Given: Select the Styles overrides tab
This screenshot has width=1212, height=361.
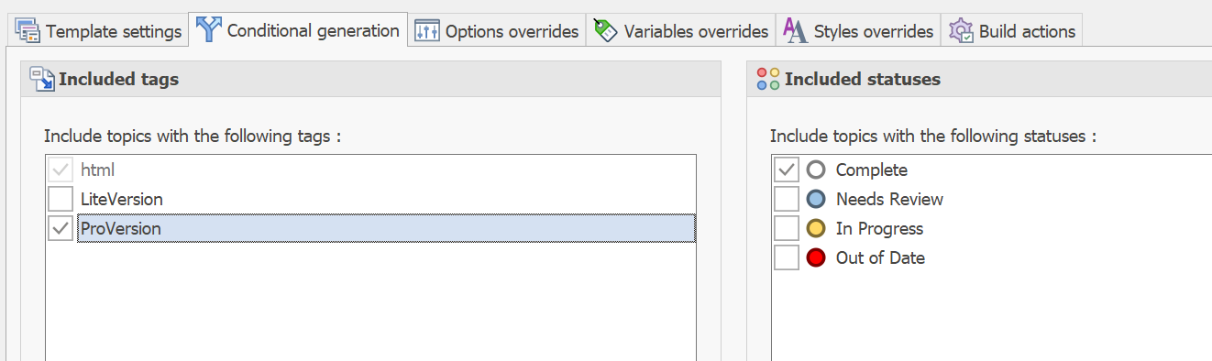Looking at the screenshot, I should (858, 30).
